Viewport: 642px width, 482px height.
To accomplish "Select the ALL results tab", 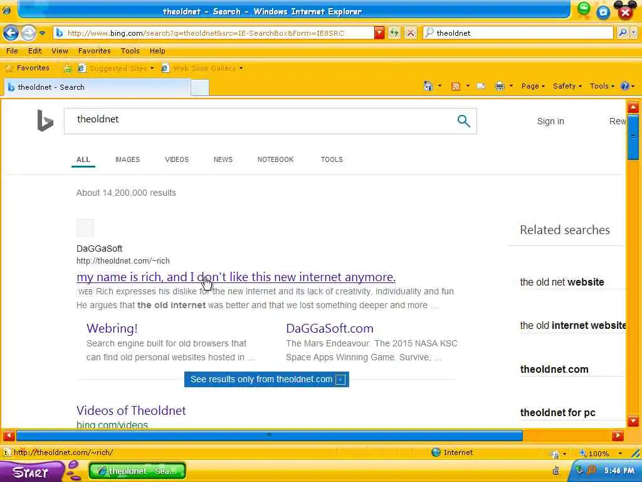I will click(x=83, y=159).
